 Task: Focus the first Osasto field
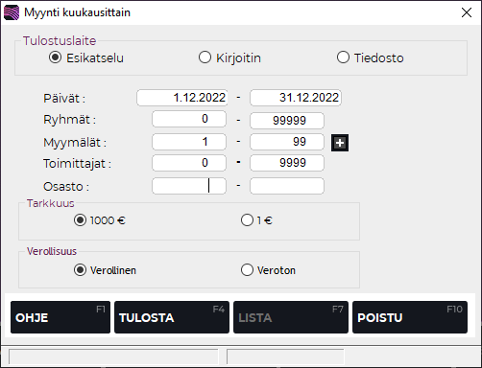click(189, 186)
